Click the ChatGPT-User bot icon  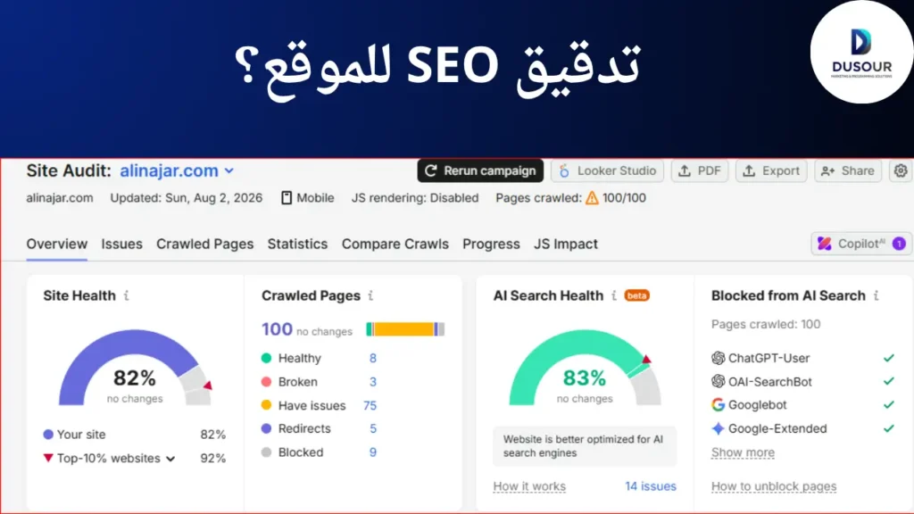click(x=719, y=358)
